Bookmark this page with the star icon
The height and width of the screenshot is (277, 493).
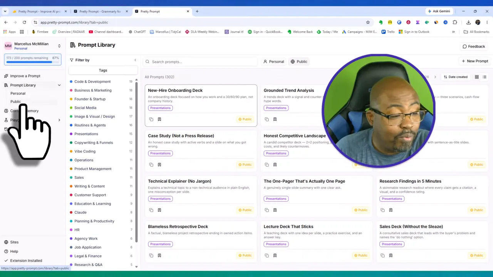pyautogui.click(x=368, y=22)
